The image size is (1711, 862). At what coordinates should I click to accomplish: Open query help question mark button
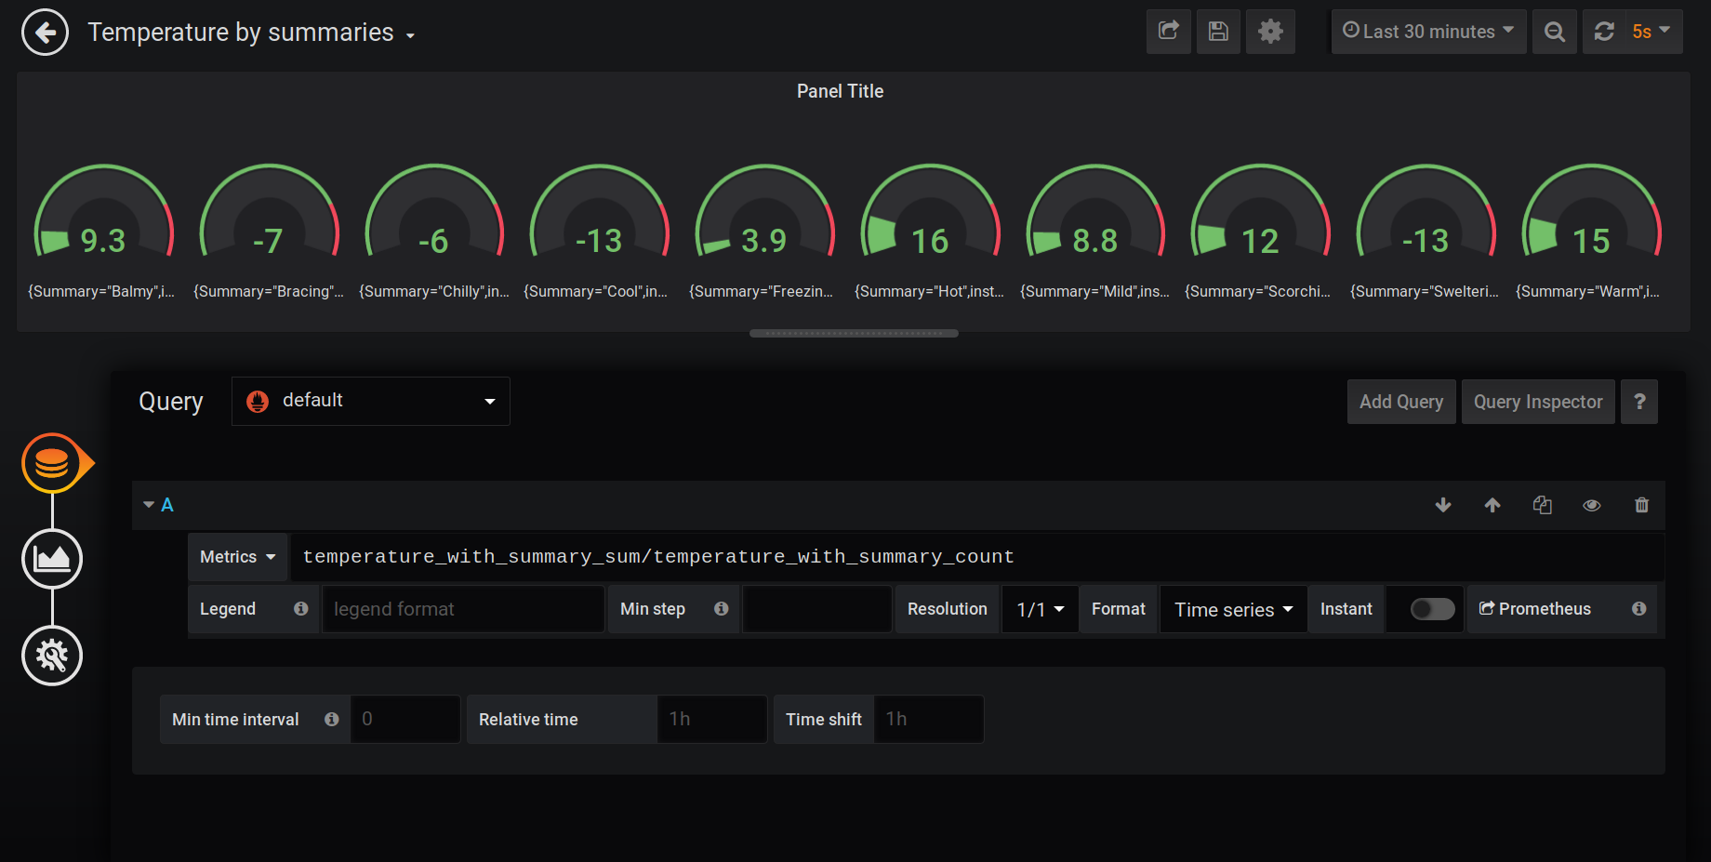point(1639,402)
